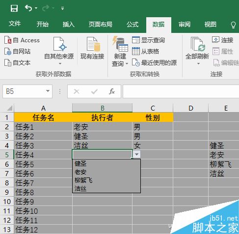Switch to the 开始 ribbon tab
239x234 pixels.
43,24
